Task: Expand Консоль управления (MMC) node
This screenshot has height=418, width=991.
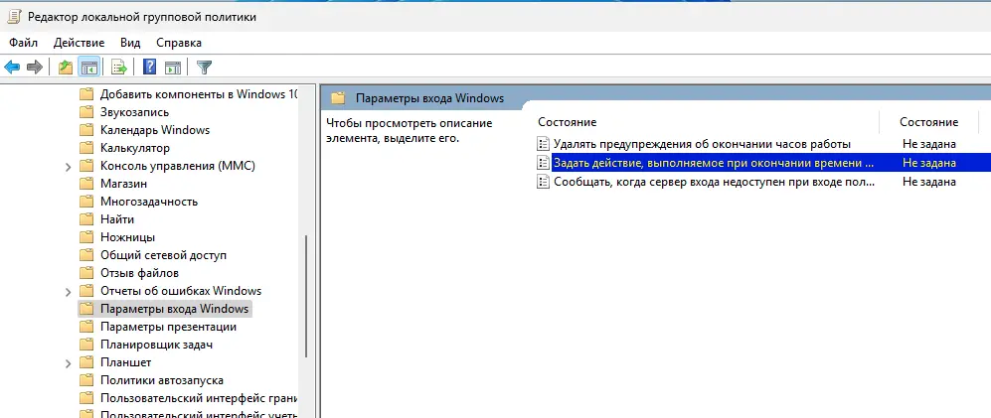Action: click(x=69, y=167)
